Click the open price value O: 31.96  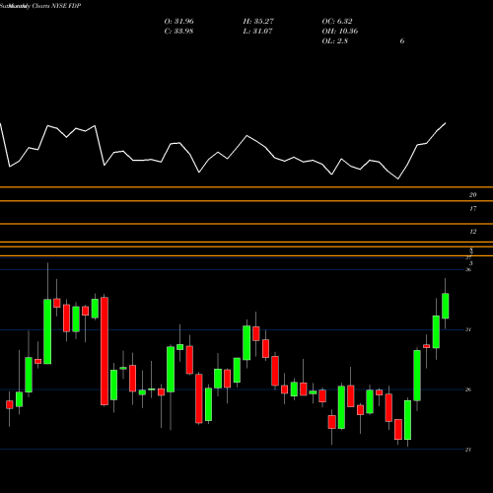coord(178,22)
